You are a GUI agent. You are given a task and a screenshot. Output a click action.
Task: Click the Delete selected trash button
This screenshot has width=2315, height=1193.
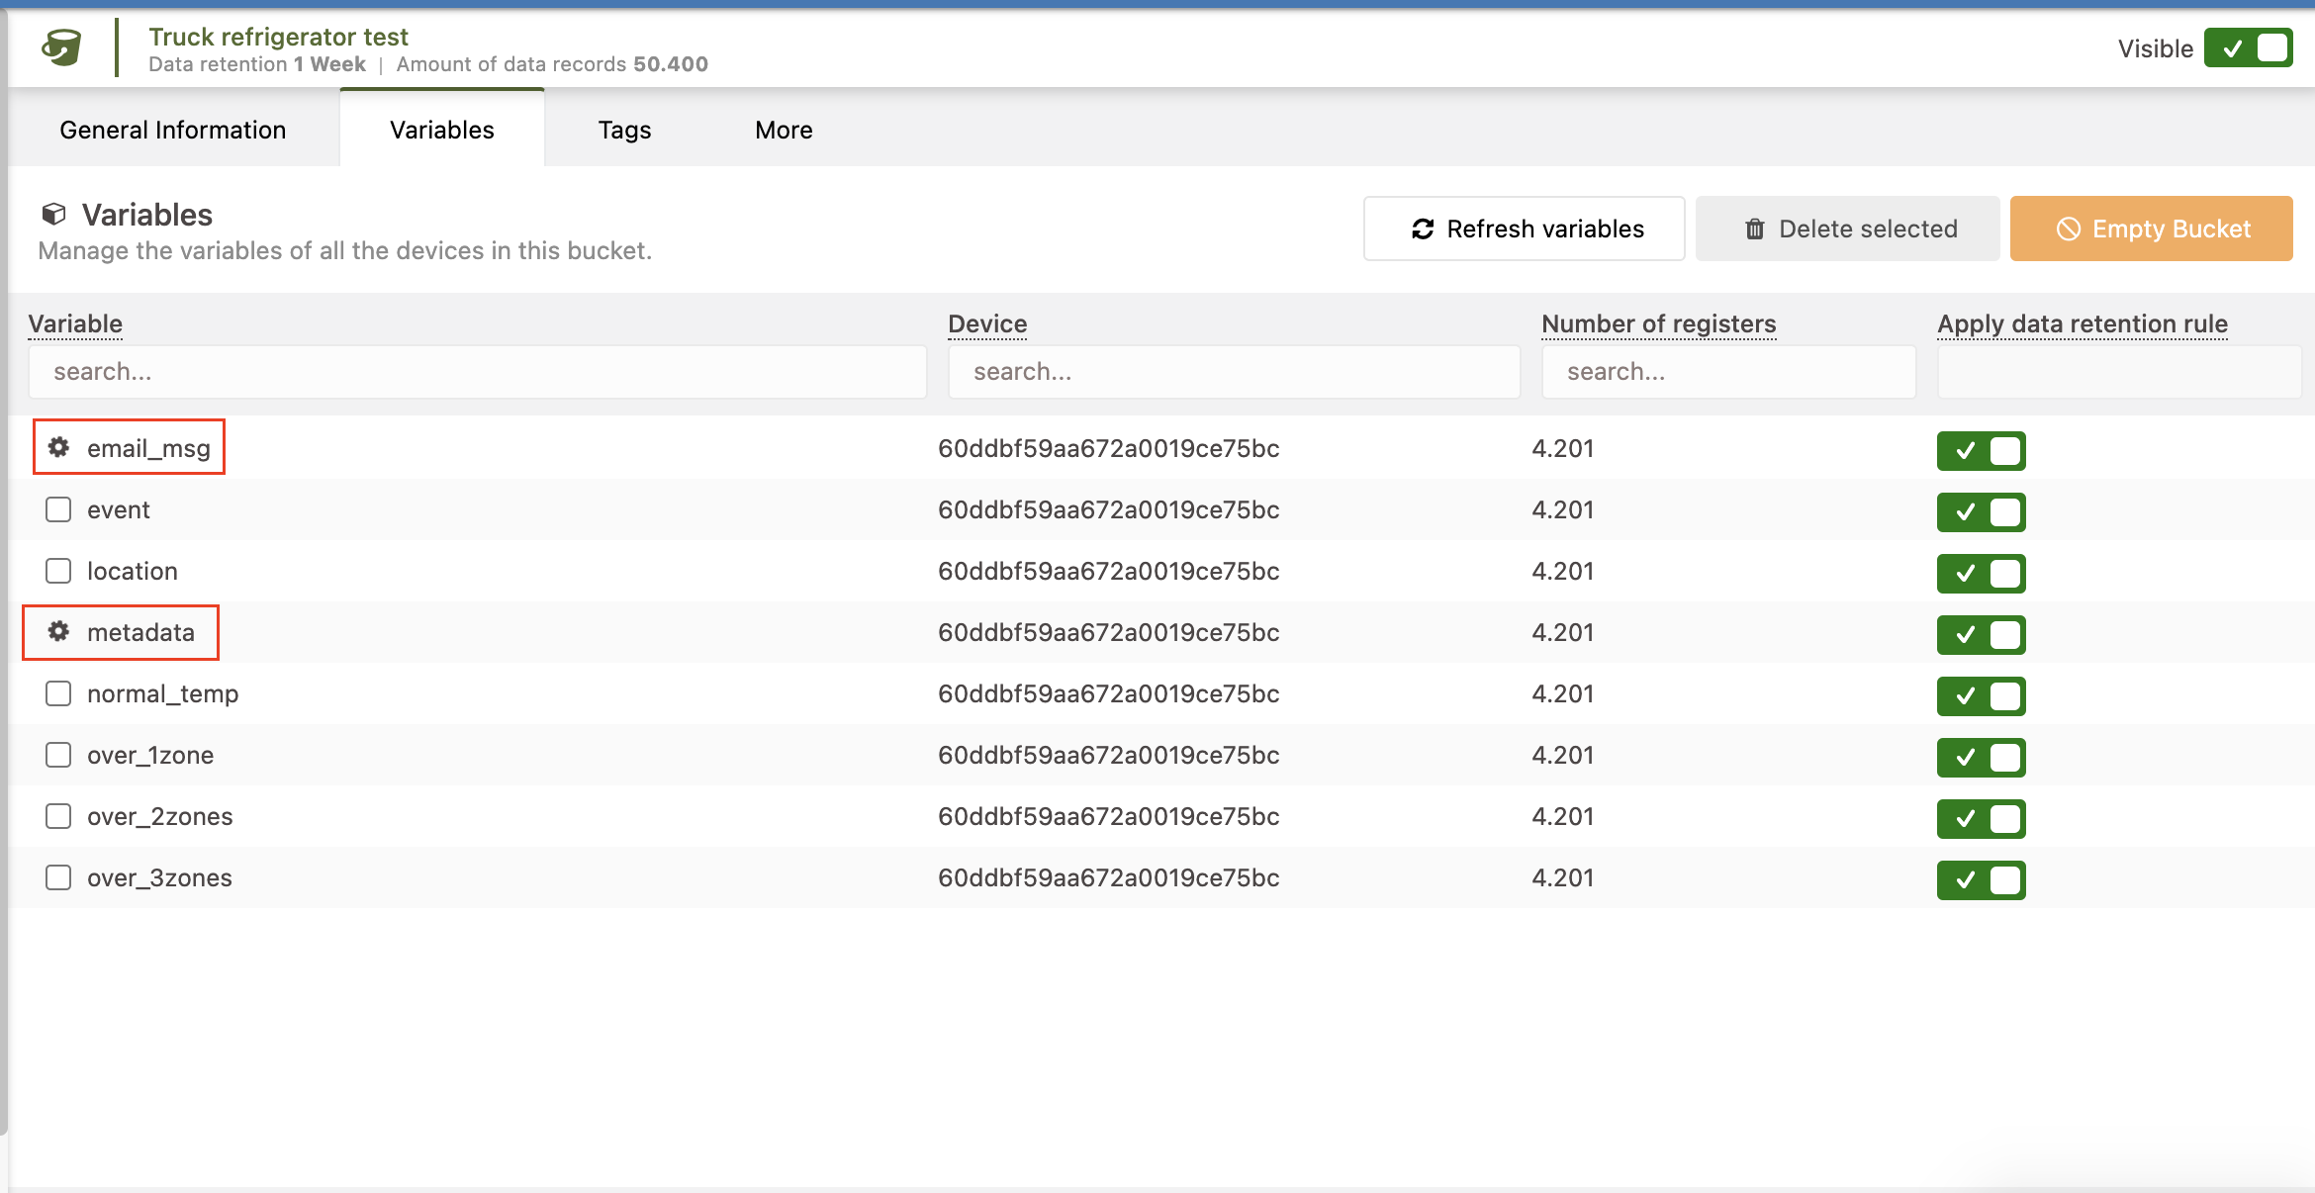coord(1847,229)
